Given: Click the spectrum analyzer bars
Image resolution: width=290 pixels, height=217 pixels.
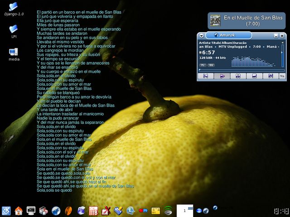Looking at the screenshot, I should (253, 61).
